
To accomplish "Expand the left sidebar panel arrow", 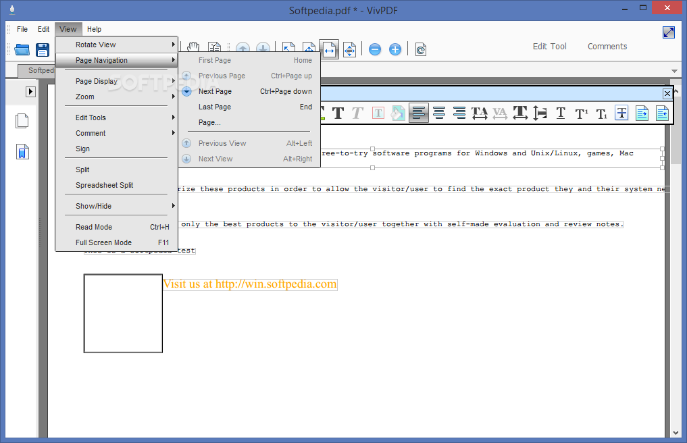I will pos(30,92).
